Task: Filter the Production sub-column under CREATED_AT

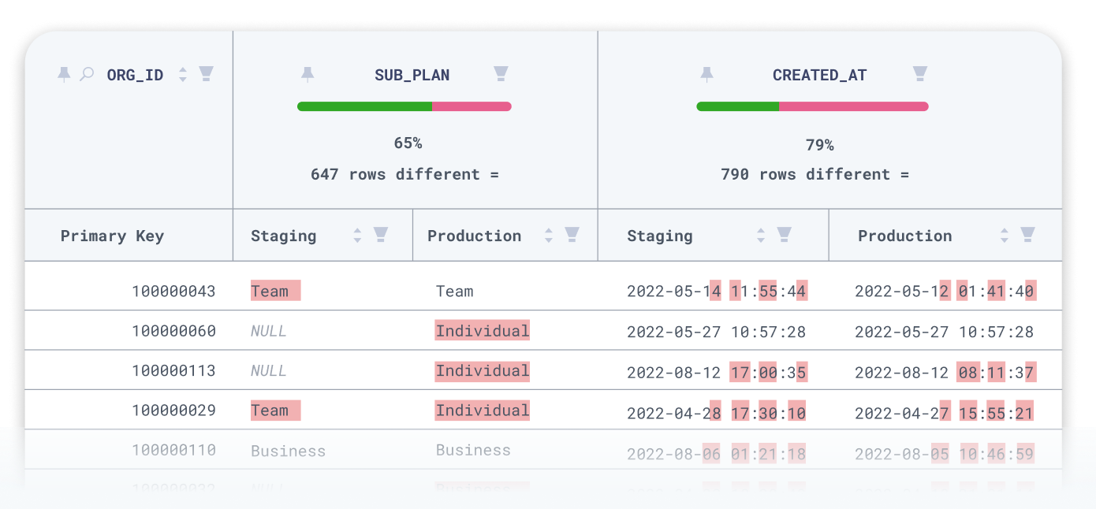Action: (1027, 235)
